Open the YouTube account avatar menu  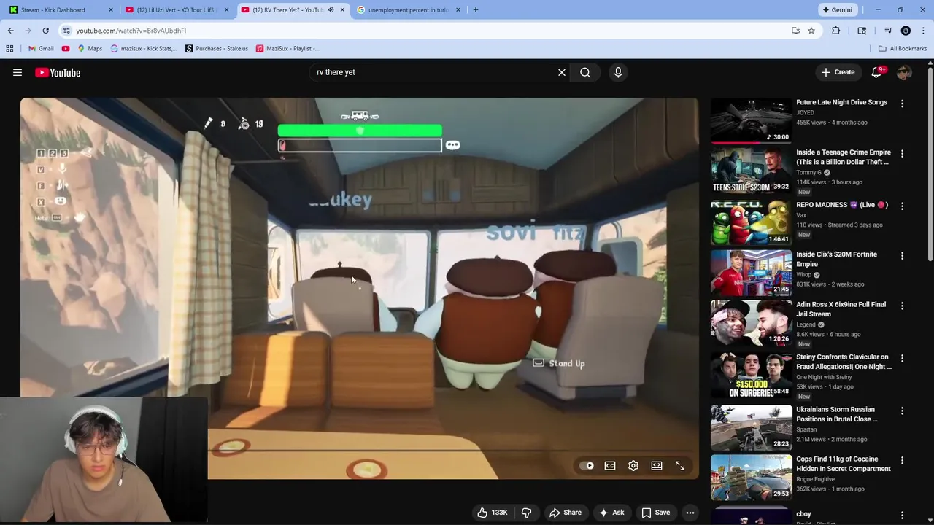(905, 72)
